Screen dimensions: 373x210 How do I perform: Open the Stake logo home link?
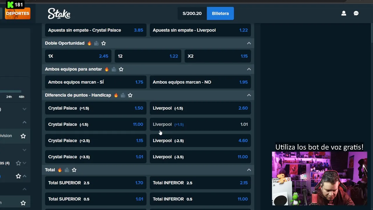(59, 13)
